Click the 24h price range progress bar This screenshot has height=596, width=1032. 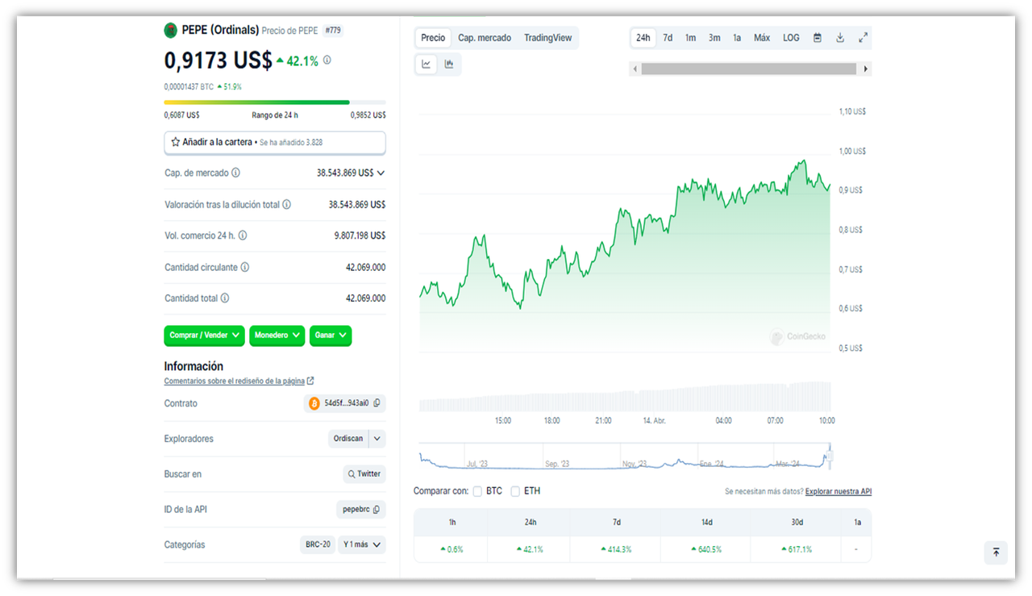coord(275,102)
